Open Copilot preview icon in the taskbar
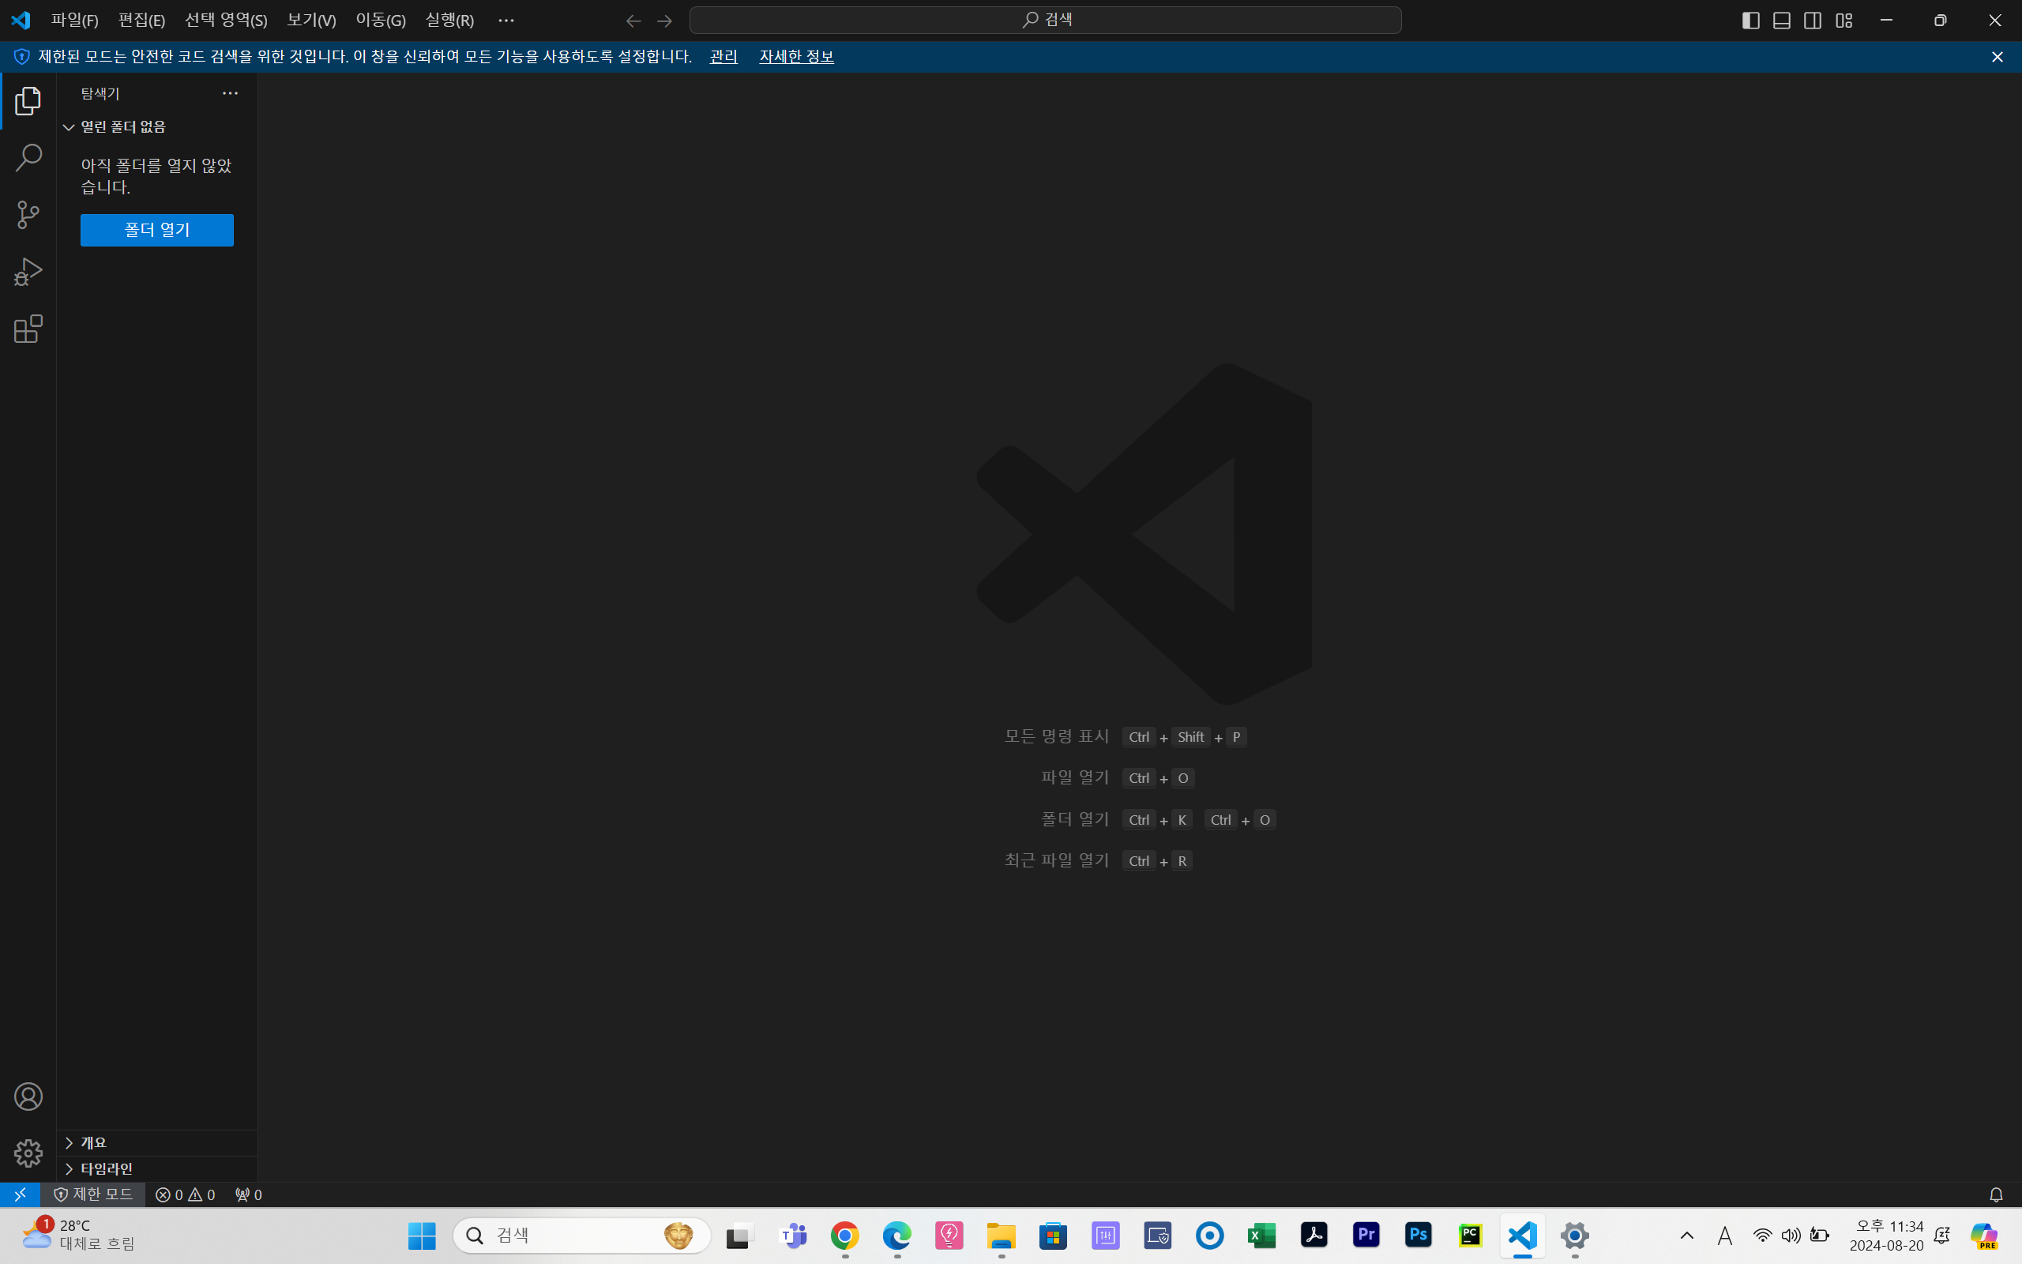 [x=1984, y=1236]
